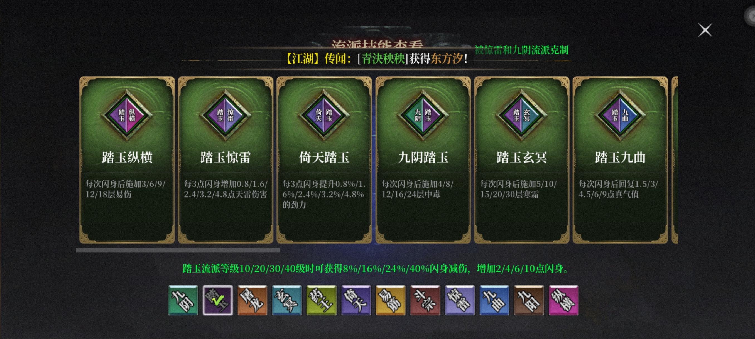Viewport: 755px width, 339px height.
Task: Close the school skills view panel
Action: tap(705, 30)
